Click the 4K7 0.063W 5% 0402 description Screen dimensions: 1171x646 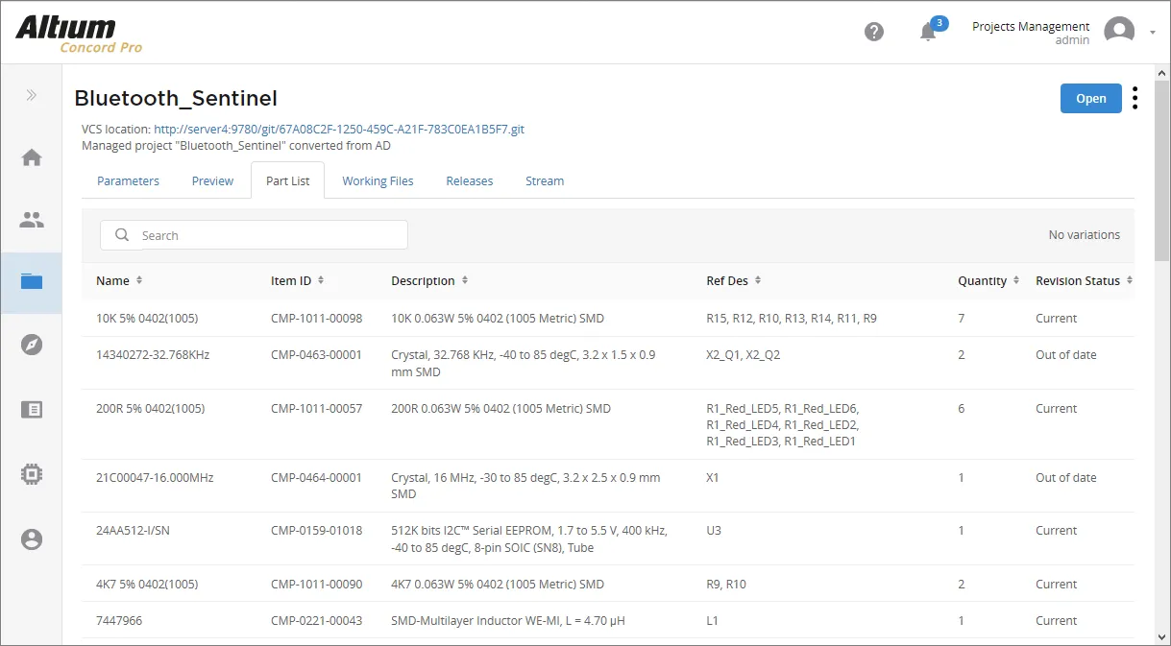click(498, 584)
